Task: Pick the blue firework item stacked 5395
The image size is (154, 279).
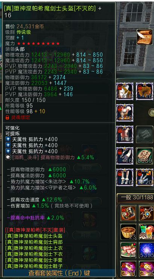Action: (x=146, y=250)
